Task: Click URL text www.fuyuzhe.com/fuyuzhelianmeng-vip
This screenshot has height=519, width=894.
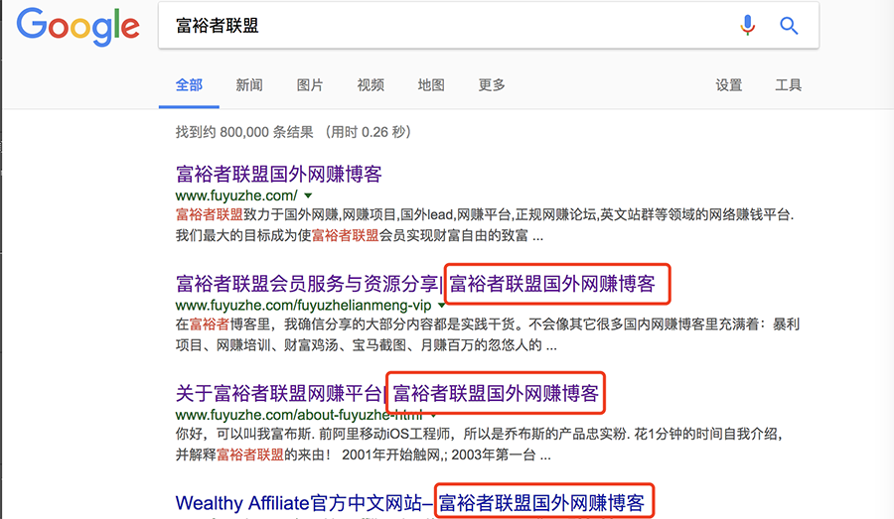Action: pos(303,306)
